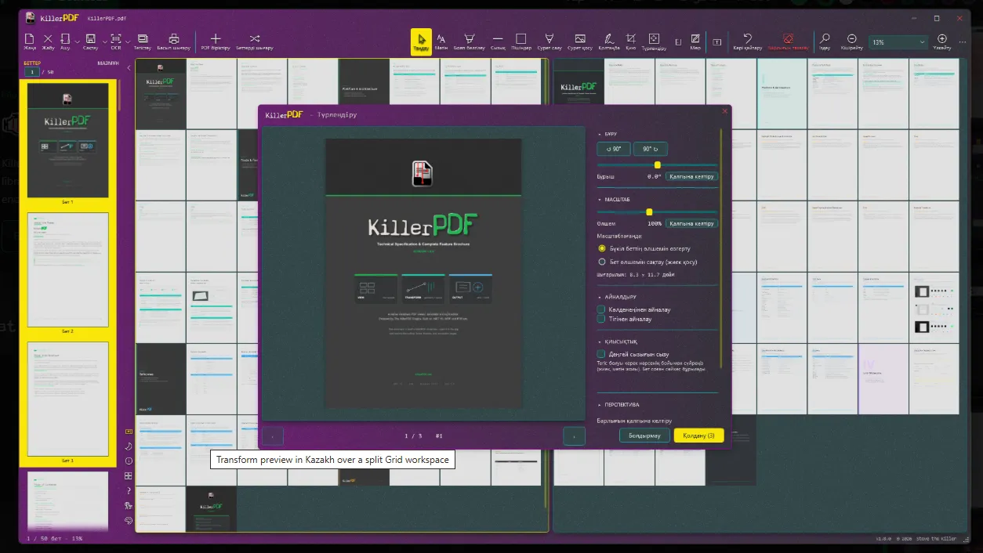Rotate 90° counter-clockwise button

click(614, 149)
